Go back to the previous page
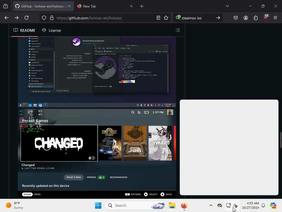 [x=7, y=18]
